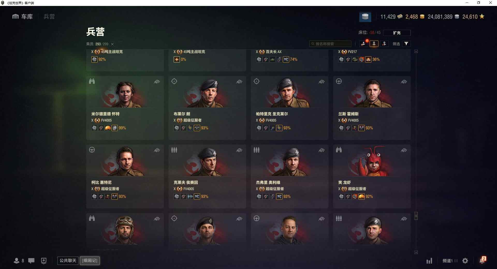This screenshot has height=269, width=497.
Task: Click the scrollbar up arrow of crew list
Action: (x=416, y=51)
